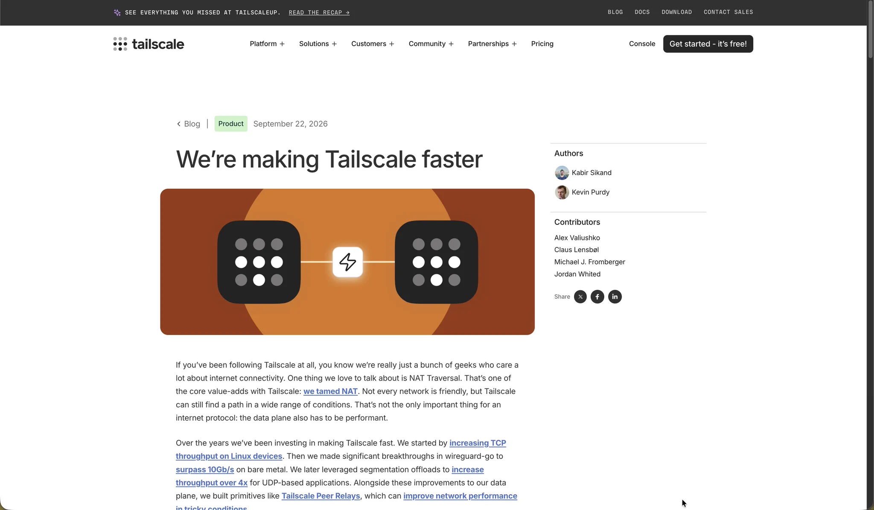Expand the Platform menu
This screenshot has height=510, width=874.
pos(267,44)
